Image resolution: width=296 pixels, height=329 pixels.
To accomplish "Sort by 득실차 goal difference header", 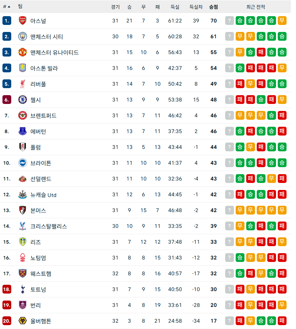I will (x=196, y=7).
